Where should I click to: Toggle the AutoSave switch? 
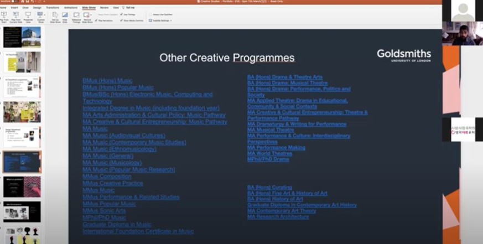pos(14,1)
